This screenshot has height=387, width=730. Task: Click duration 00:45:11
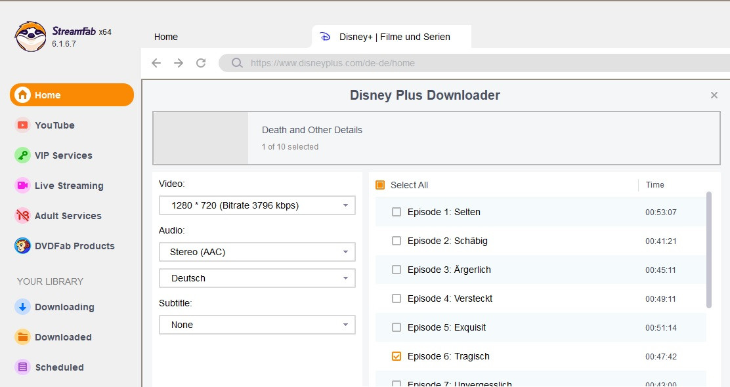tap(660, 270)
